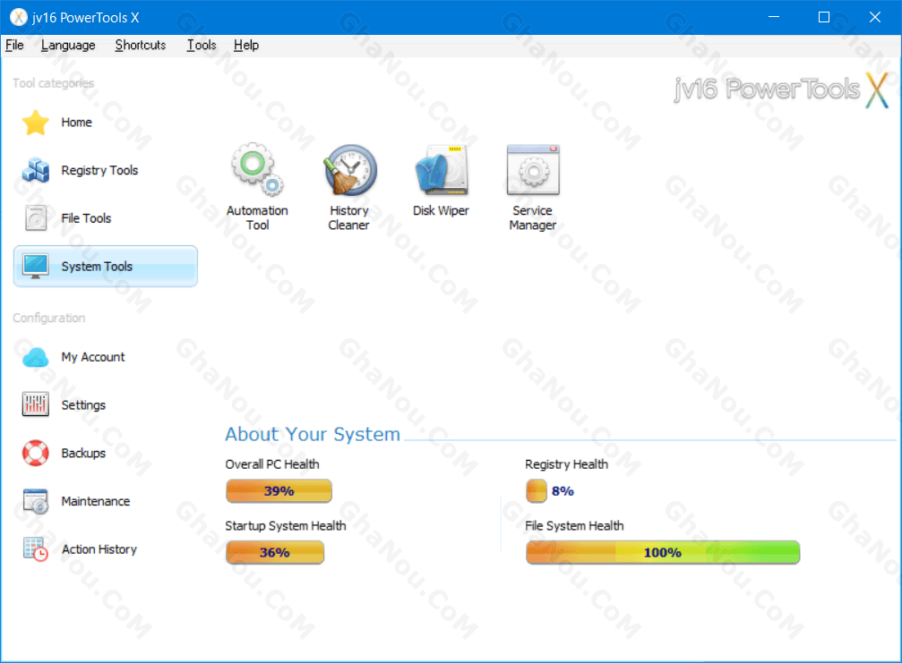Screen dimensions: 902x663
Task: Click the Overall PC Health label
Action: pos(272,464)
